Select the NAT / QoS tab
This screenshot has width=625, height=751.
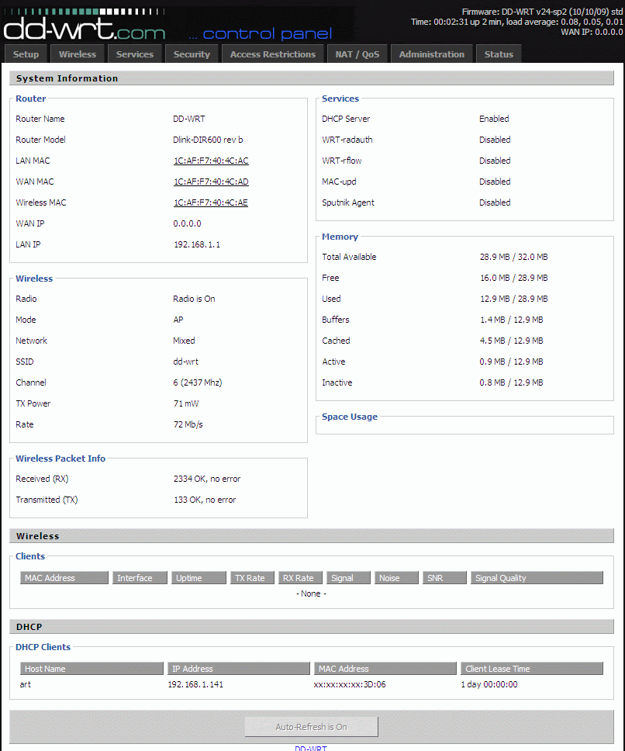(x=357, y=54)
